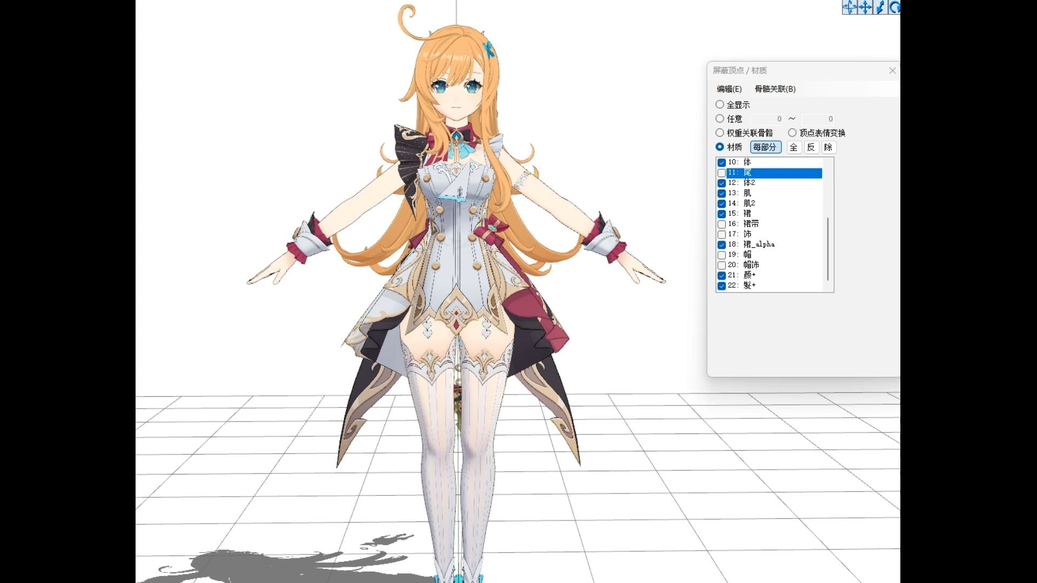Uncheck material 13: 肌 checkbox

[x=722, y=193]
